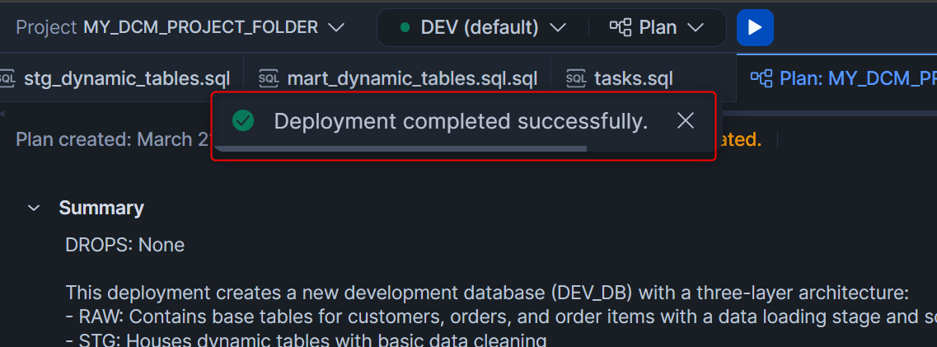Click the "Deployment completed successfully." message text
Viewport: 937px width, 347px height.
pos(461,121)
